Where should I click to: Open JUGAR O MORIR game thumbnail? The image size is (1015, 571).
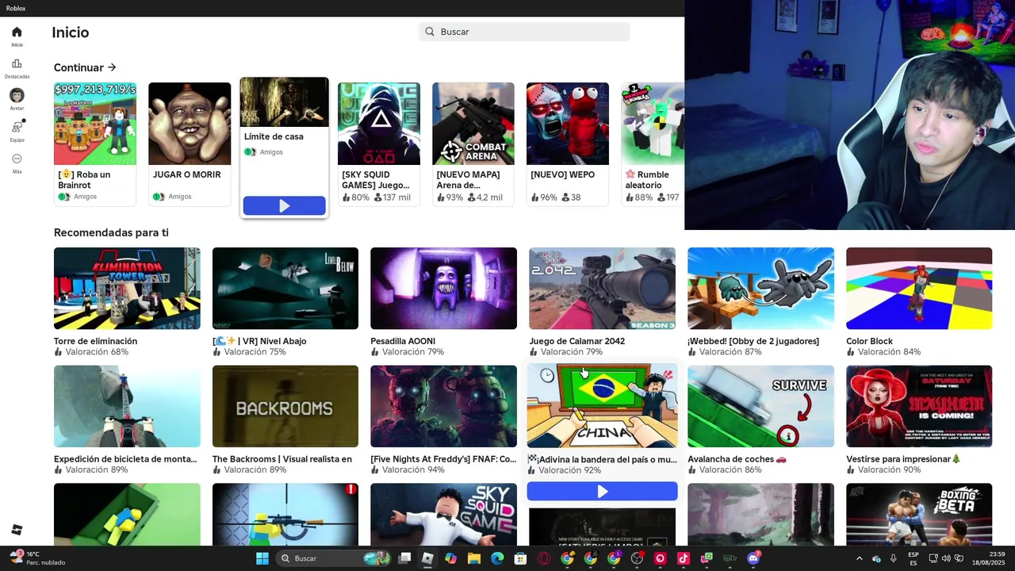click(x=190, y=124)
